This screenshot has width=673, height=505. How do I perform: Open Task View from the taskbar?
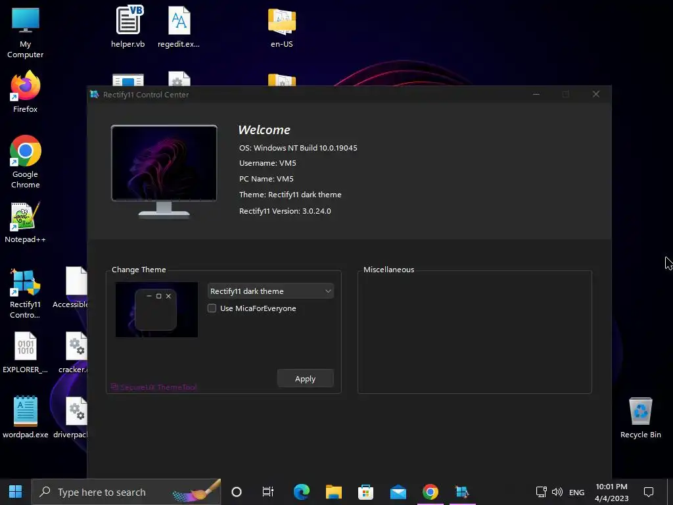coord(268,492)
